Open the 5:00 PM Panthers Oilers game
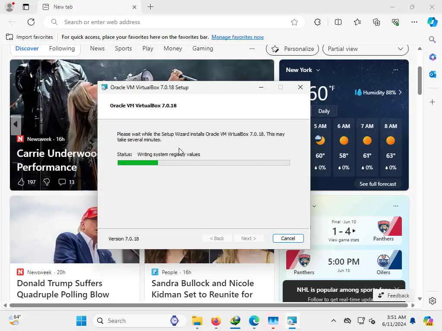The height and width of the screenshot is (331, 442). coord(344,264)
